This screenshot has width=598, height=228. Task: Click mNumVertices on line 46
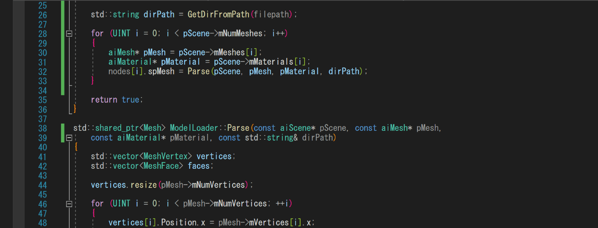point(240,204)
